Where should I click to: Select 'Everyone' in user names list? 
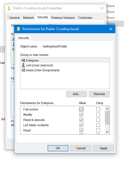pos(65,61)
